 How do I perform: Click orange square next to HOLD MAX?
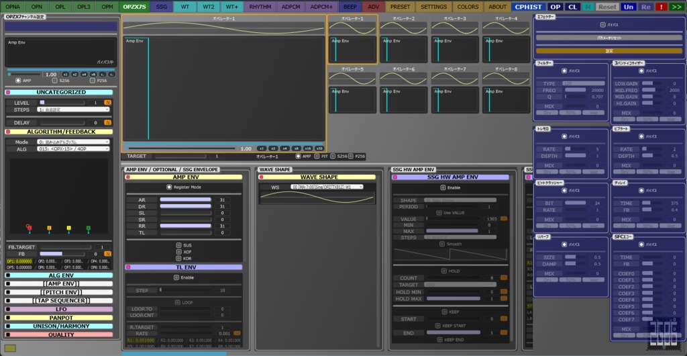tap(504, 298)
